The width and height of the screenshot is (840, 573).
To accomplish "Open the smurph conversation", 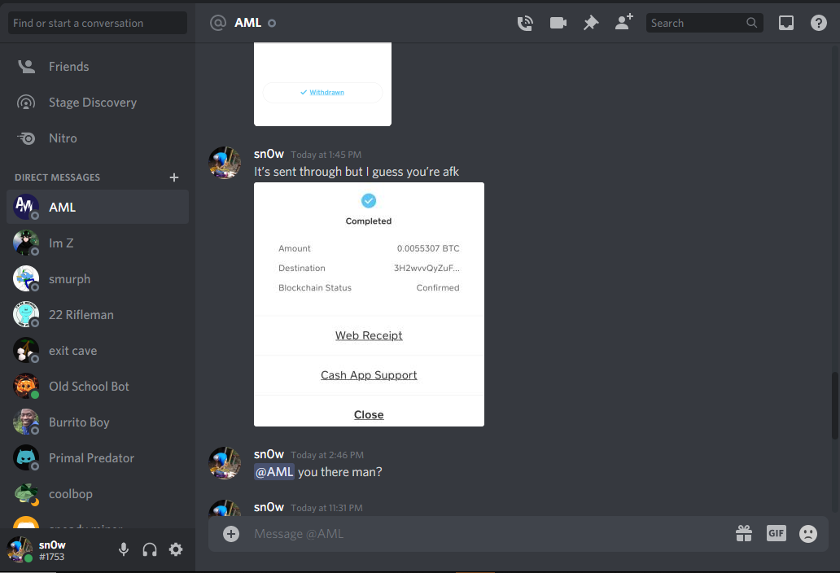I will point(98,279).
